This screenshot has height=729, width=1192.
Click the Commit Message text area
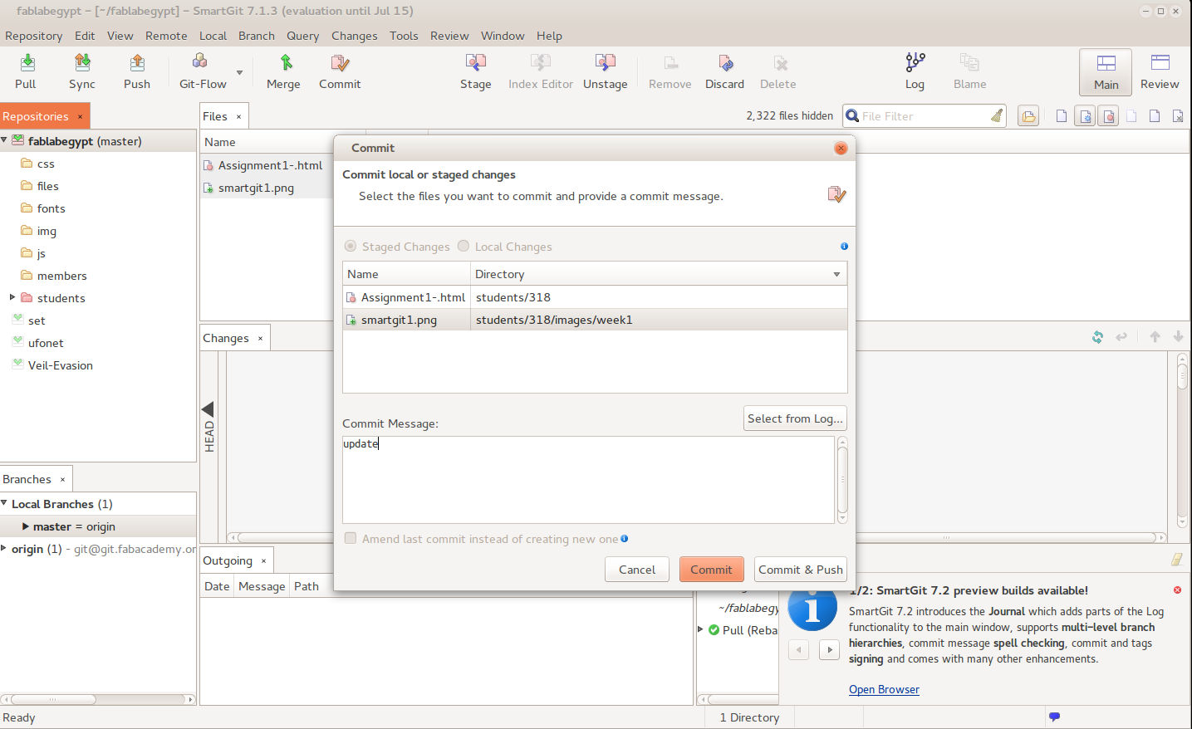(x=588, y=480)
